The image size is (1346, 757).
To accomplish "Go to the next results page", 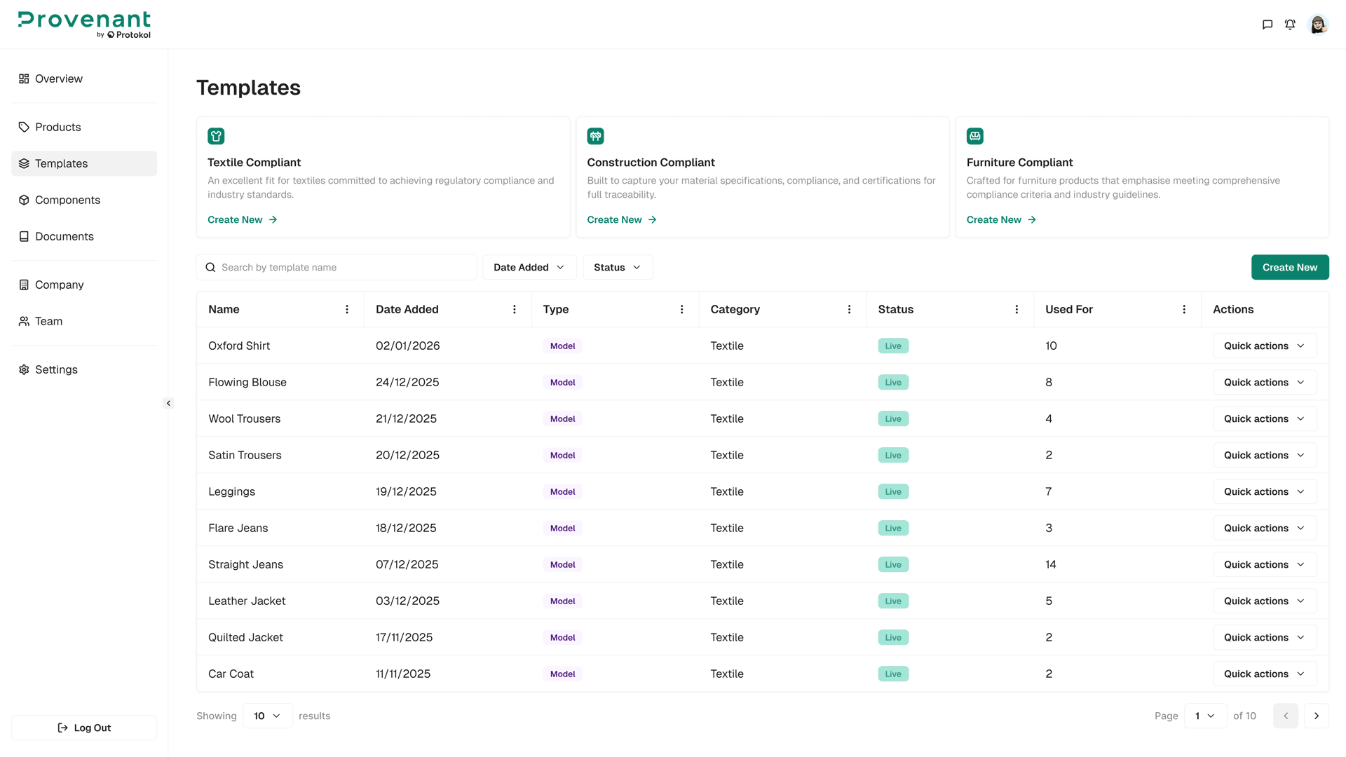I will 1316,716.
